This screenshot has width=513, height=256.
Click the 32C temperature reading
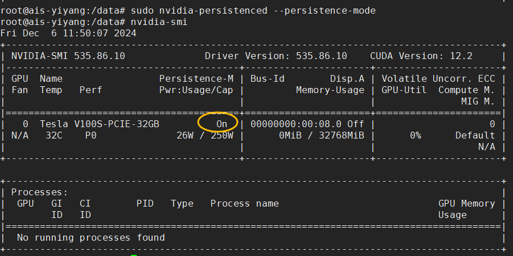(x=54, y=136)
